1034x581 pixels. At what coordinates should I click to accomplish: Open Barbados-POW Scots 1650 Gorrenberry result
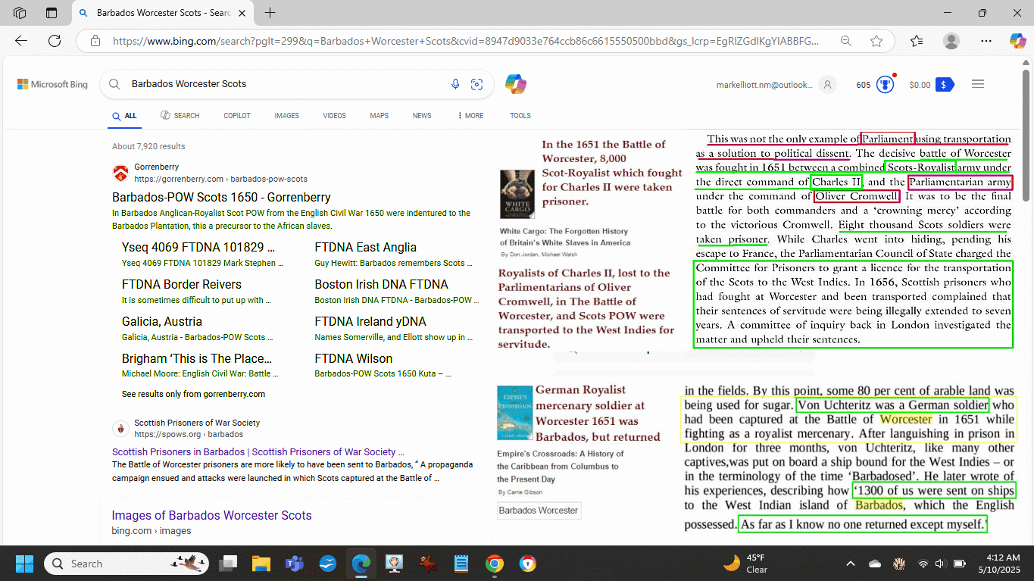pos(221,197)
